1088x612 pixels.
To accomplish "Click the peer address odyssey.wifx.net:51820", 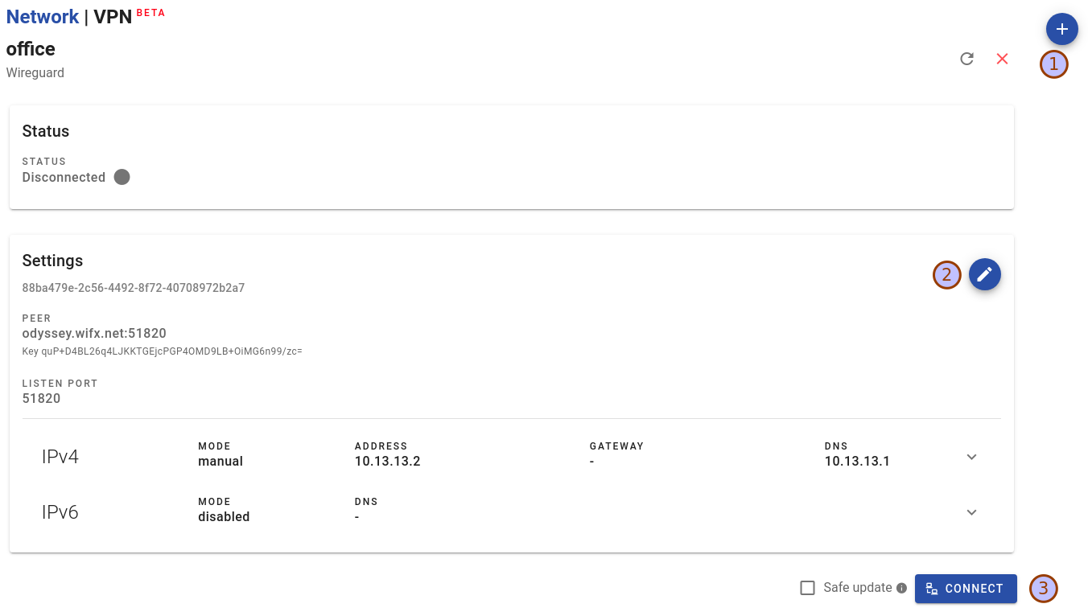I will tap(94, 334).
